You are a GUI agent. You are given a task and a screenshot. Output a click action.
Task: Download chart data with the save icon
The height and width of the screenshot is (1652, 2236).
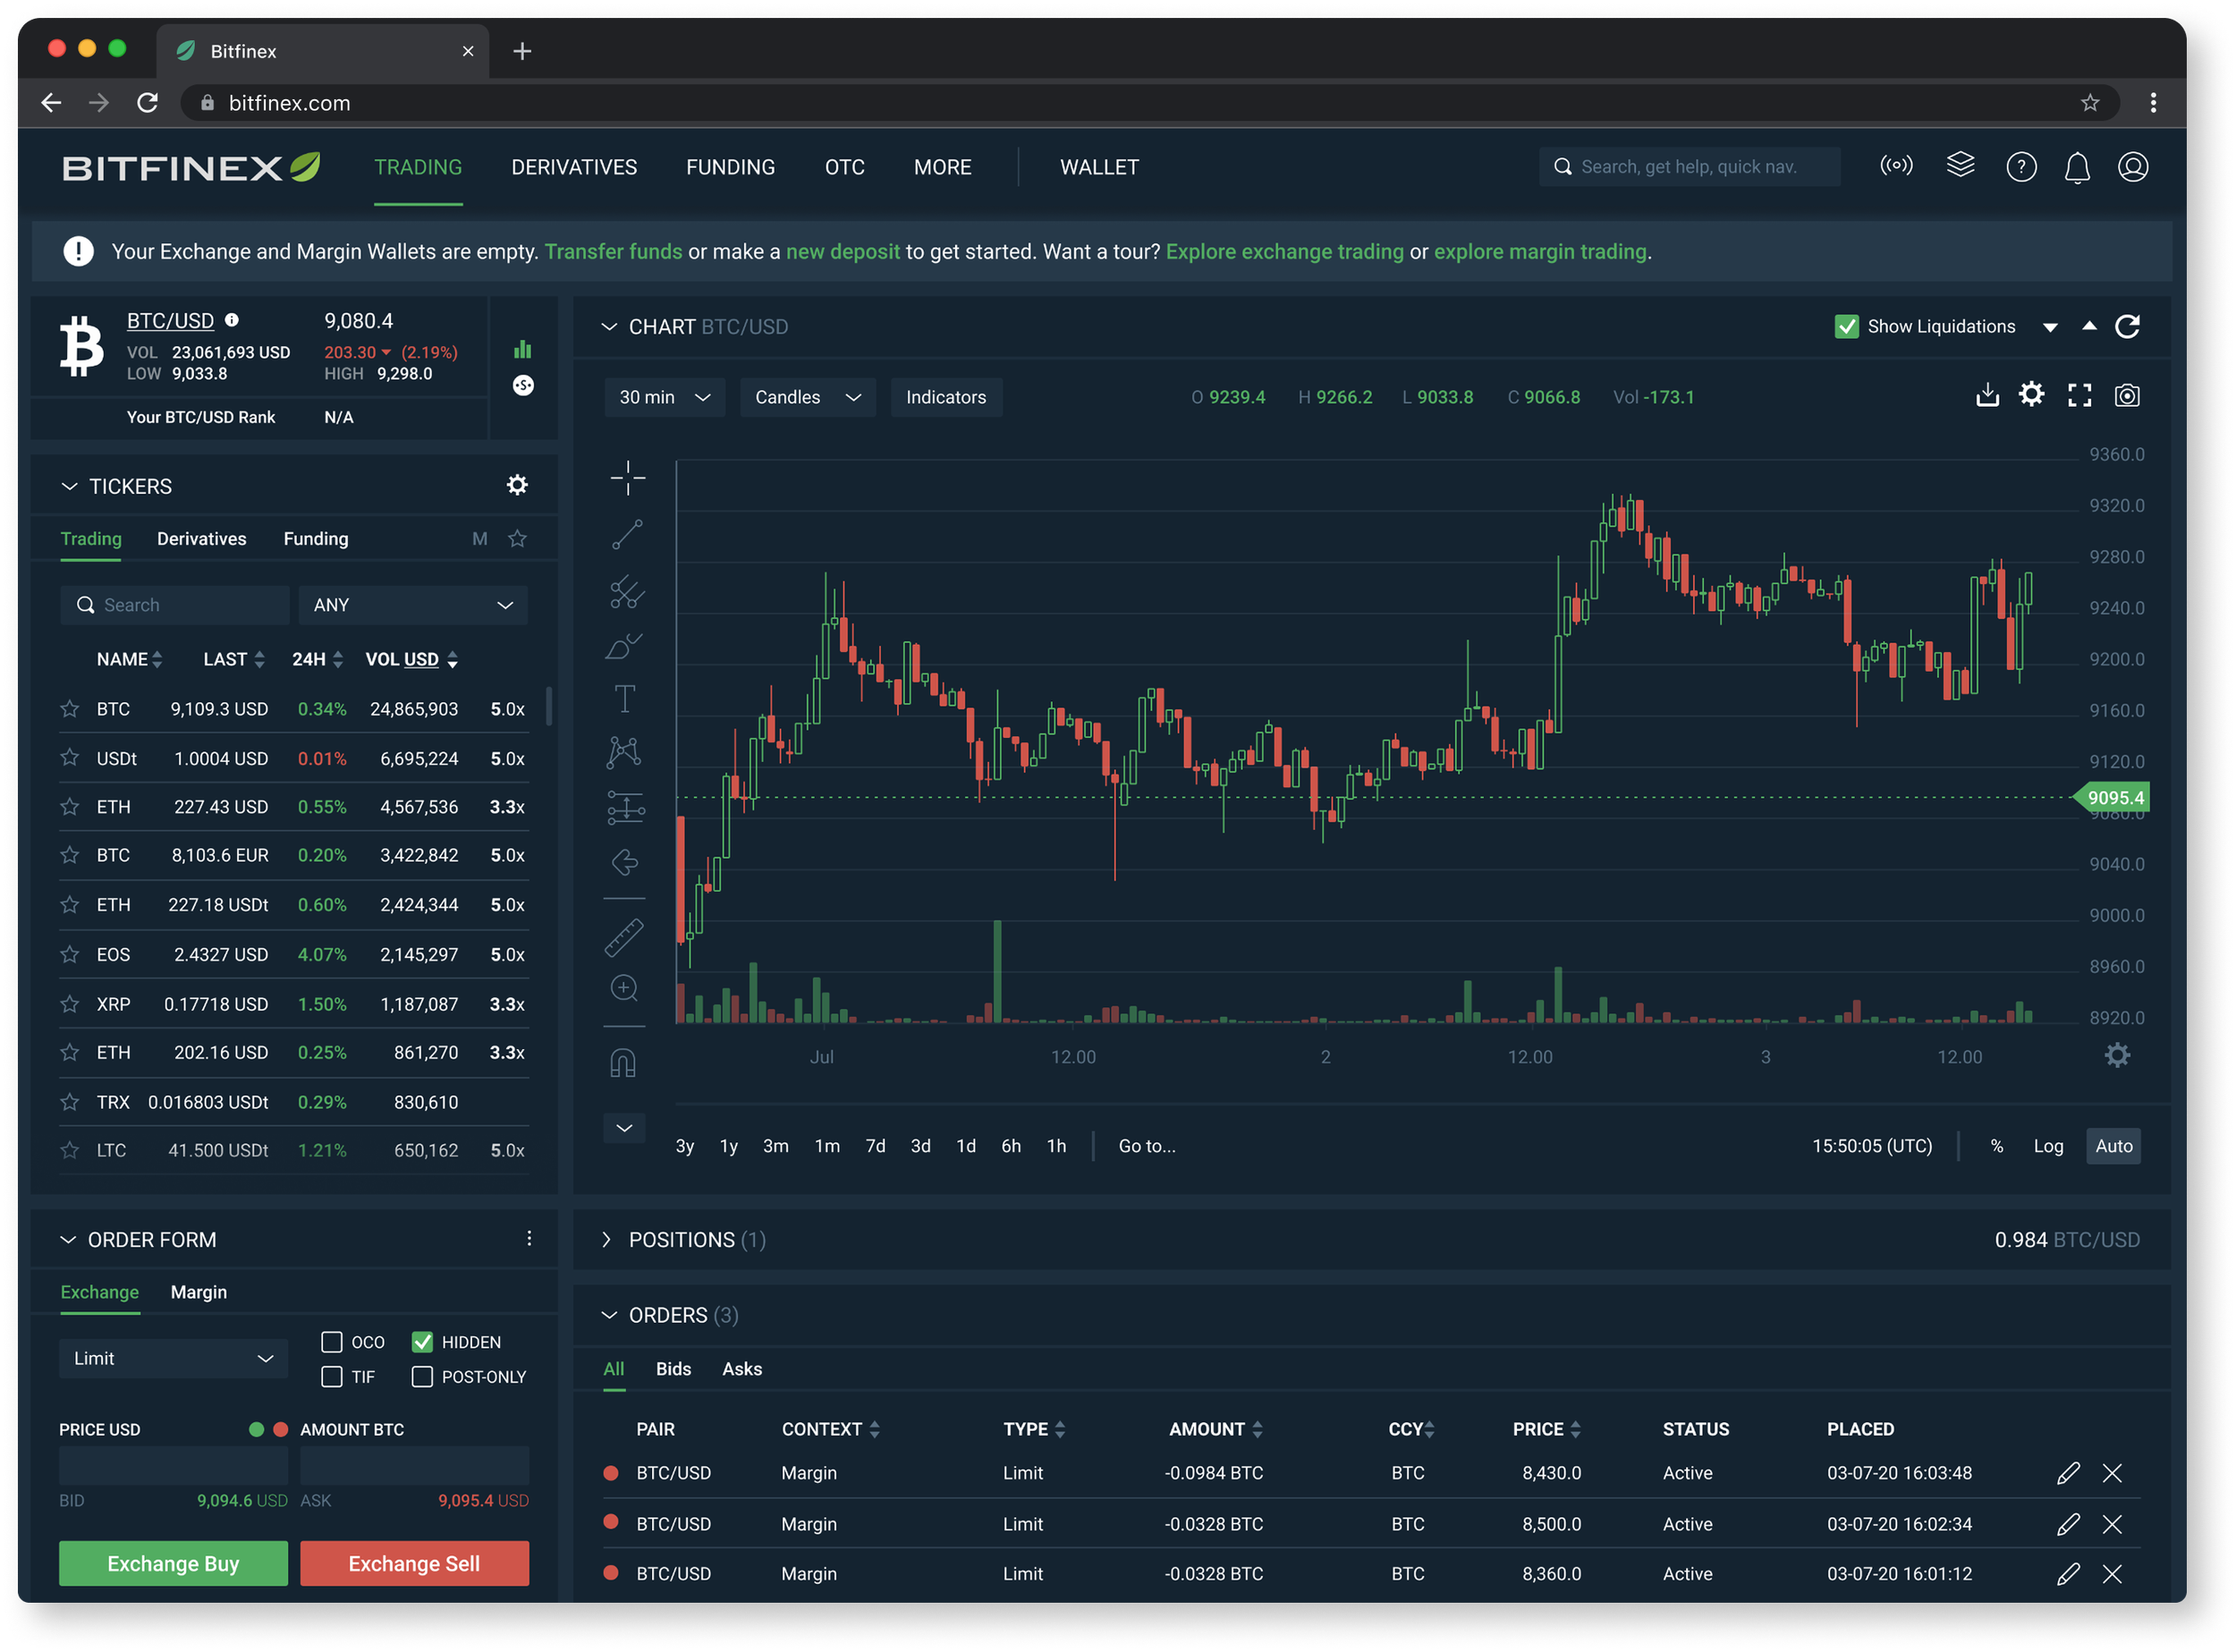[x=1987, y=396]
